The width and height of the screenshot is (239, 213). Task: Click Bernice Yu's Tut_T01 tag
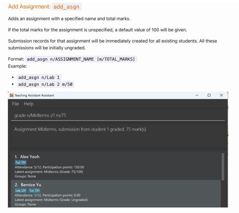click(x=34, y=191)
